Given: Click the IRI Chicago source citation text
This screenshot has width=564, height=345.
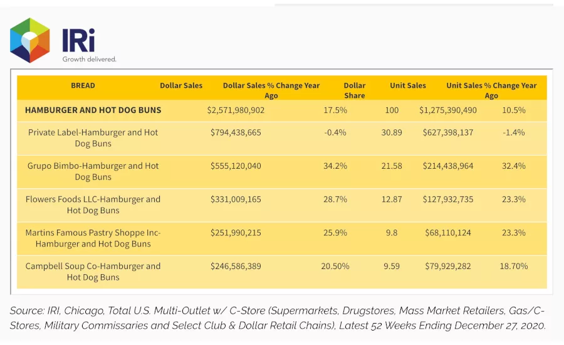Looking at the screenshot, I should pyautogui.click(x=278, y=318).
